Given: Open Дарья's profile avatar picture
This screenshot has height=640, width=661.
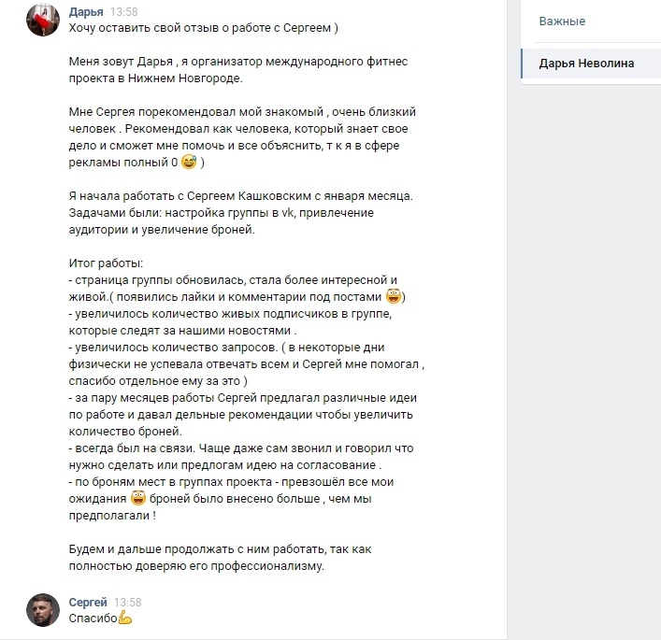Looking at the screenshot, I should (43, 21).
